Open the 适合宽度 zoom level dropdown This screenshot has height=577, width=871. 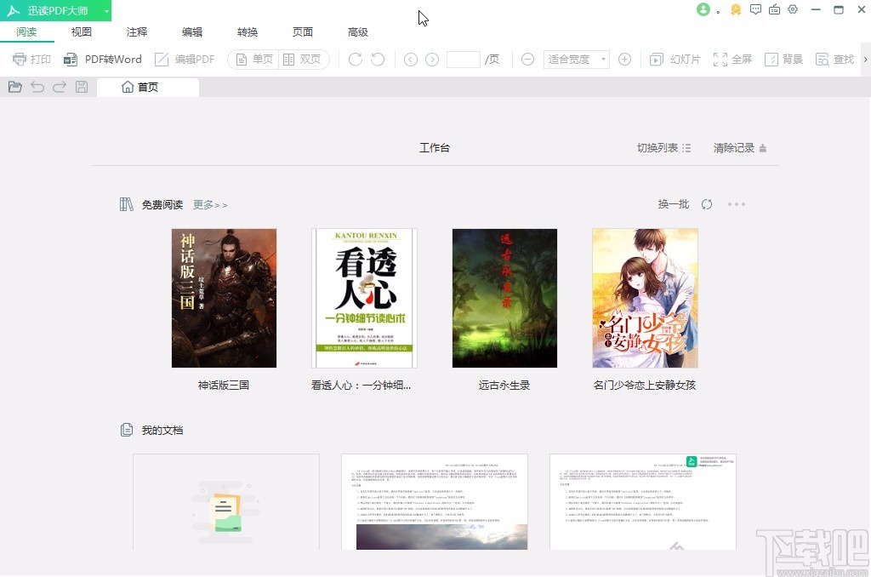(x=578, y=59)
